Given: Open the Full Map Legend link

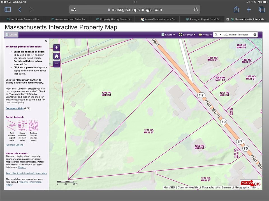Looking at the screenshot, I should pos(15,145).
